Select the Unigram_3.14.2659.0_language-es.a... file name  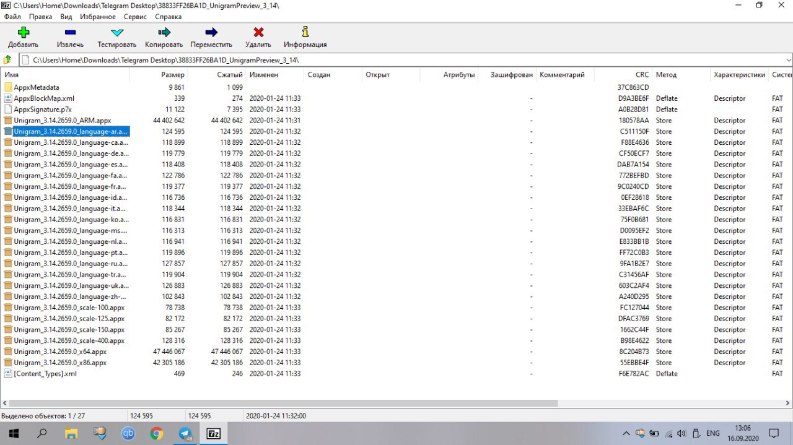[x=71, y=165]
